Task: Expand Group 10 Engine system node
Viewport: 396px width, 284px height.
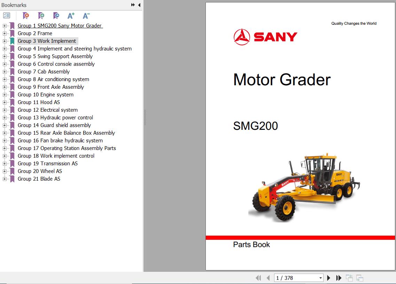Action: coord(5,95)
